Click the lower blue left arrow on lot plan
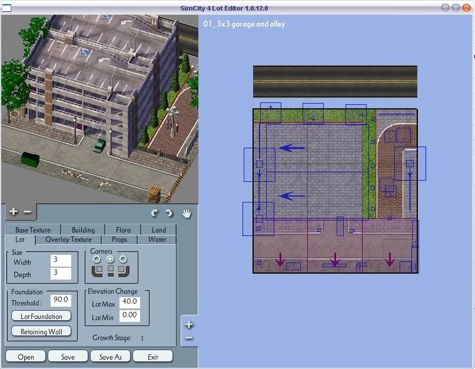The image size is (475, 369). [x=291, y=196]
